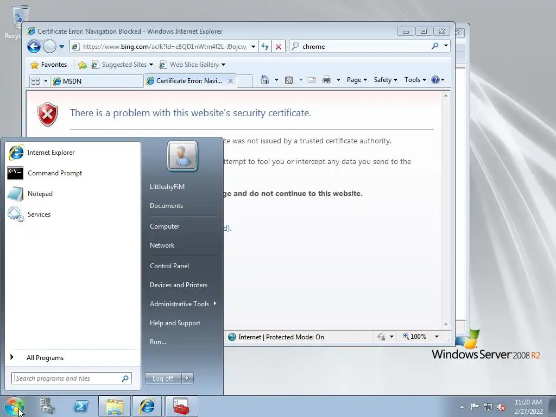Click the muted volume tray icon
Image resolution: width=556 pixels, height=417 pixels.
[x=501, y=407]
